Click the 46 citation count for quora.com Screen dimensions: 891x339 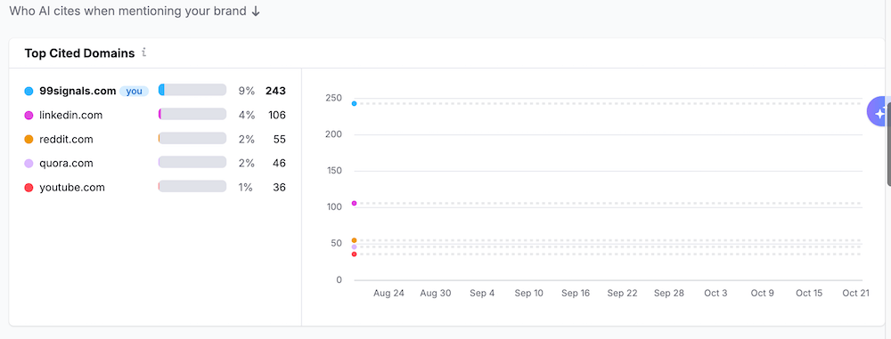(x=279, y=164)
